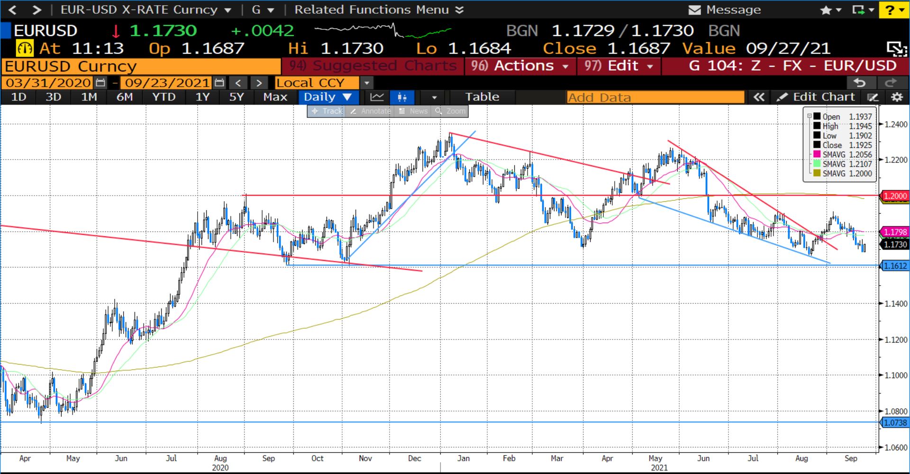Click the Local CCY field

(317, 83)
